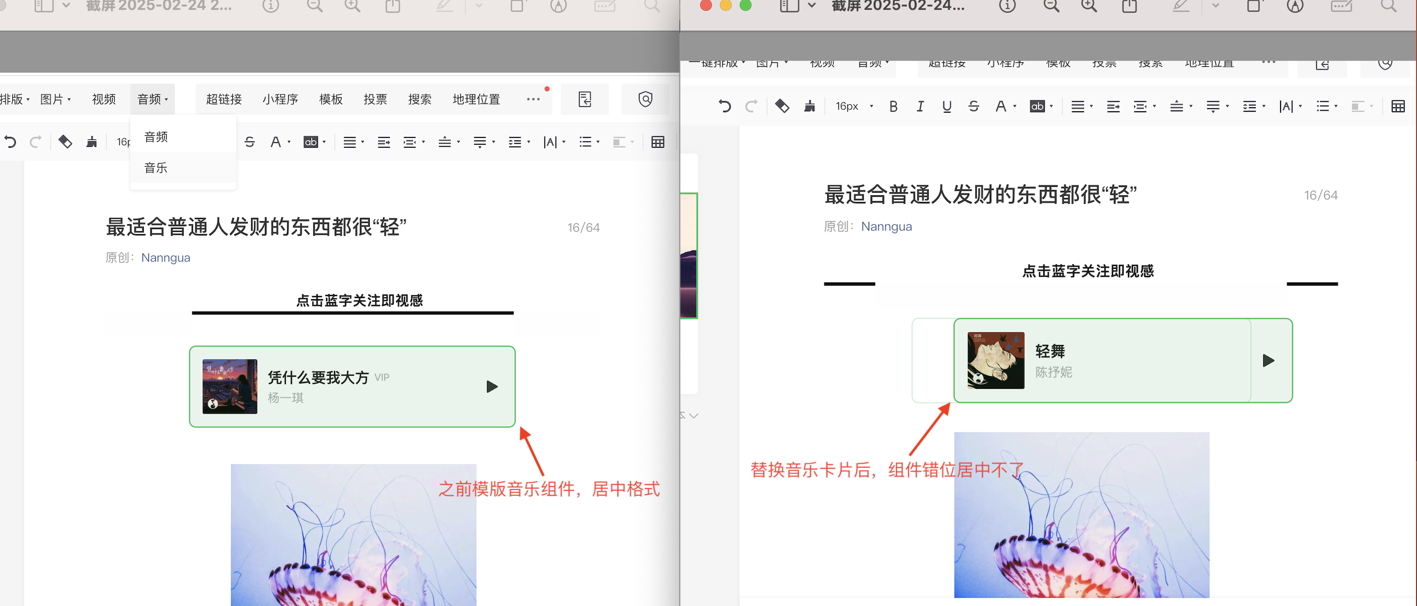Open font color picker in left editor
Viewport: 1417px width, 606px height.
click(280, 142)
